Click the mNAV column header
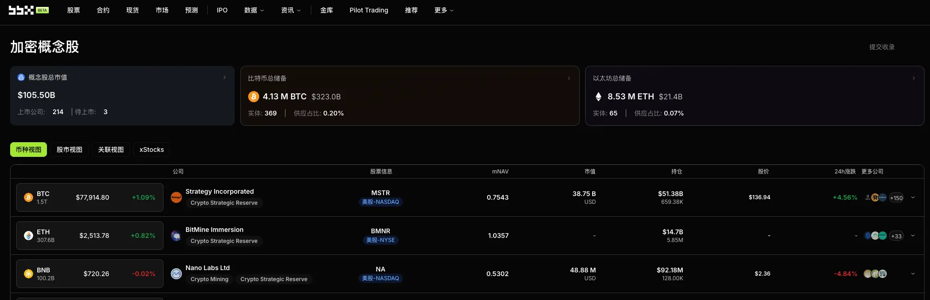 [x=500, y=172]
